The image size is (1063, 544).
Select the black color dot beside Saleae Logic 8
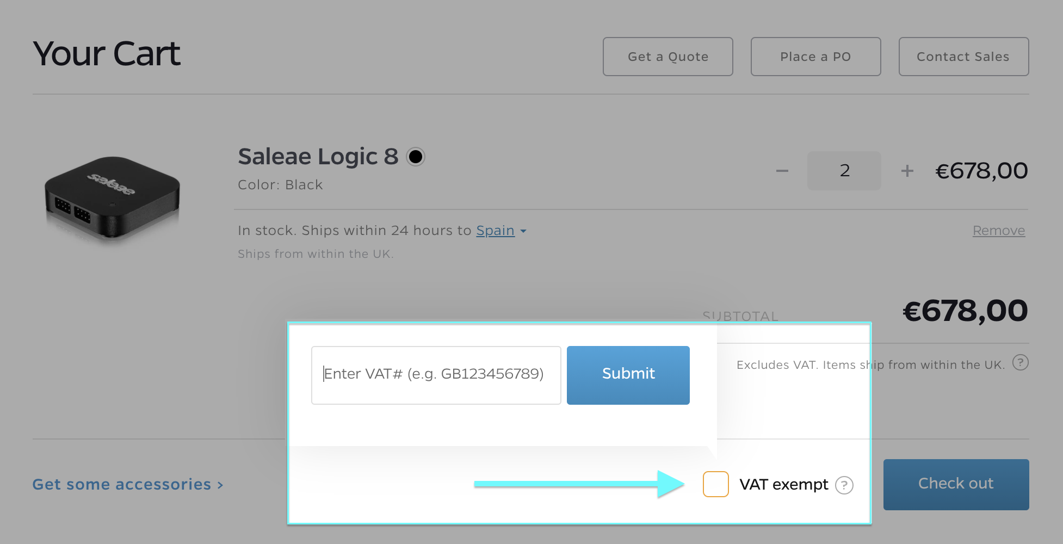tap(416, 157)
